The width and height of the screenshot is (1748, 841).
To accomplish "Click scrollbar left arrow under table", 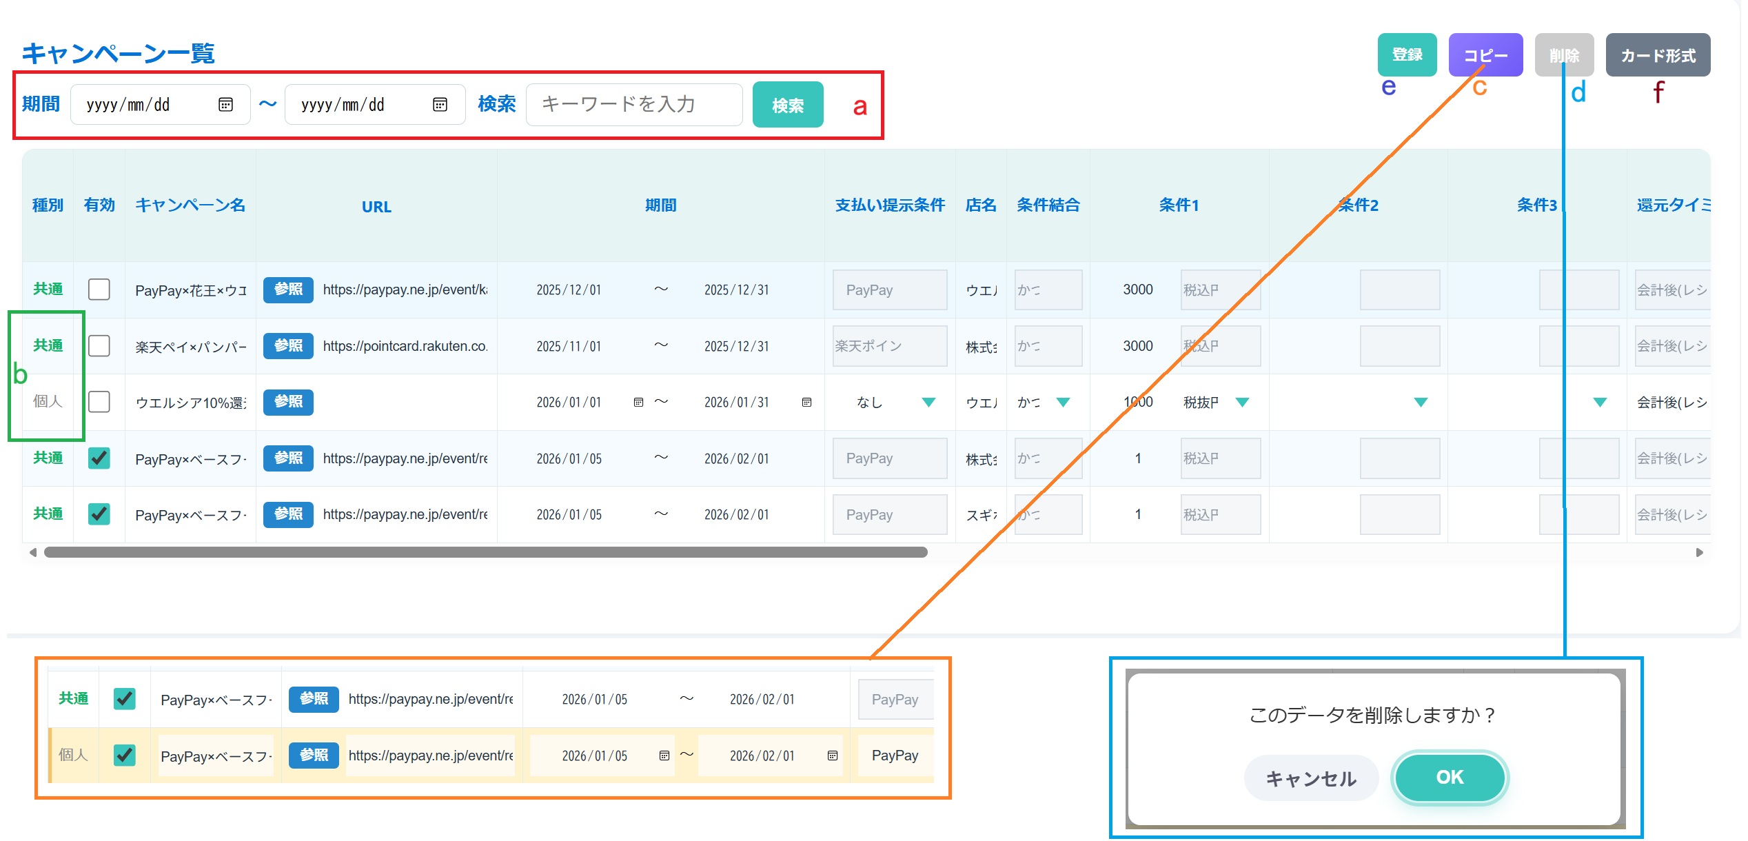I will click(32, 552).
